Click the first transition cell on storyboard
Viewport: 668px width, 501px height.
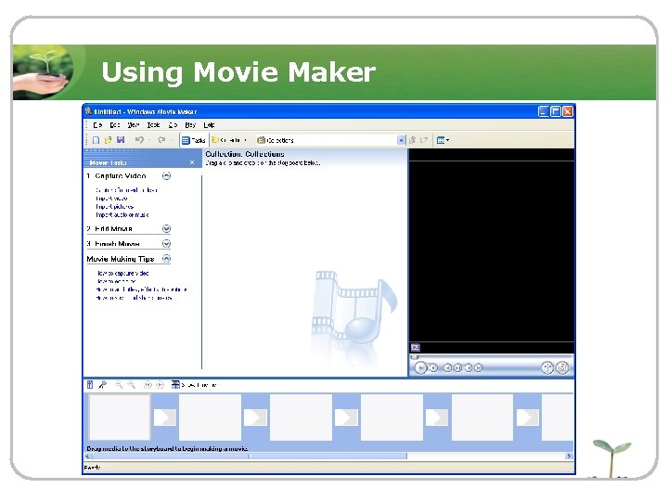click(165, 417)
